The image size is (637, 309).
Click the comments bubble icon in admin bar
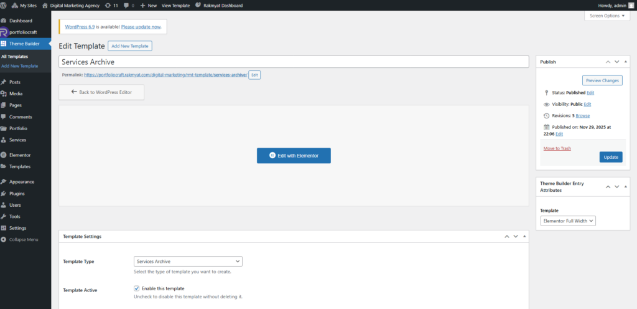coord(126,5)
